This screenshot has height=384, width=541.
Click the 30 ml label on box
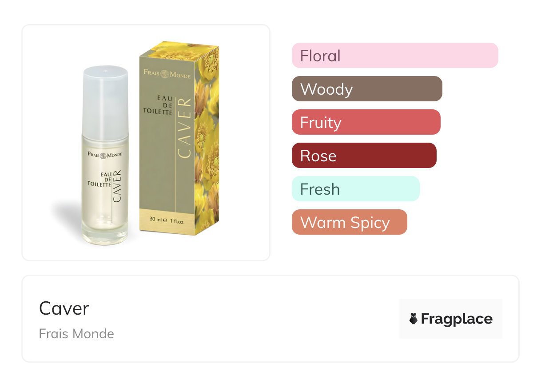[167, 220]
